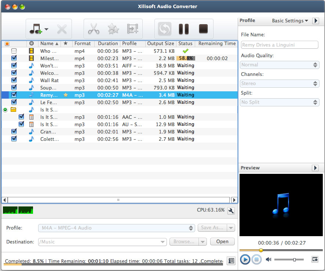Click the snapshot icon in preview controls
Viewport: 325px width, 271px height.
315,260
